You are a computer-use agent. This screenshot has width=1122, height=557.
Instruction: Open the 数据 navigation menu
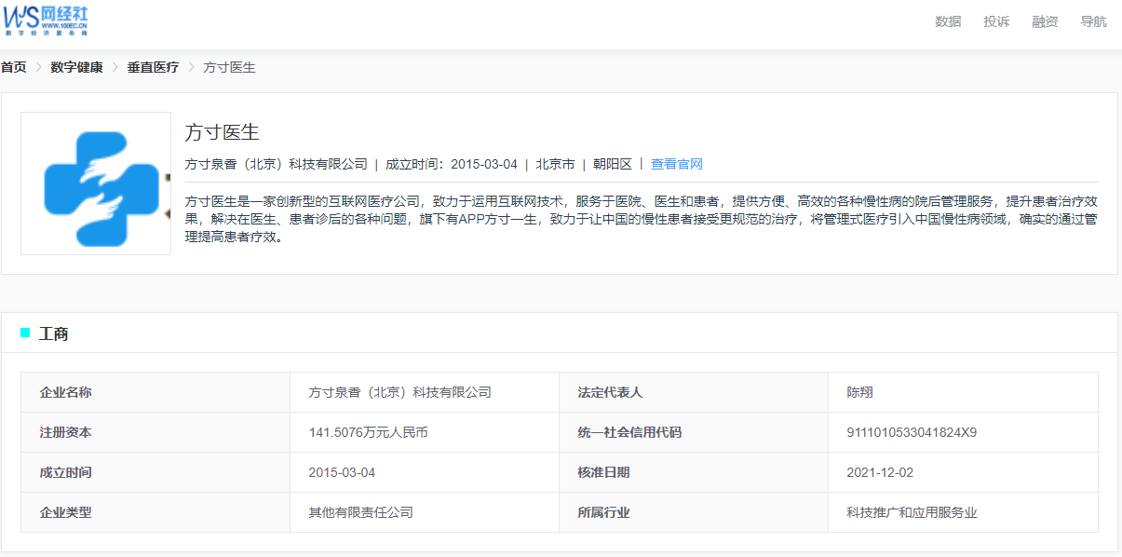(x=948, y=21)
